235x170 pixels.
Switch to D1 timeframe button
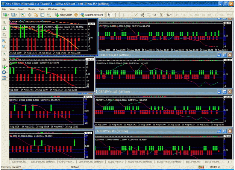216,15
